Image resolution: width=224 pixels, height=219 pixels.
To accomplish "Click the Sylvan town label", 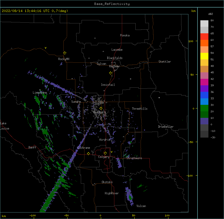I will click(x=101, y=64).
